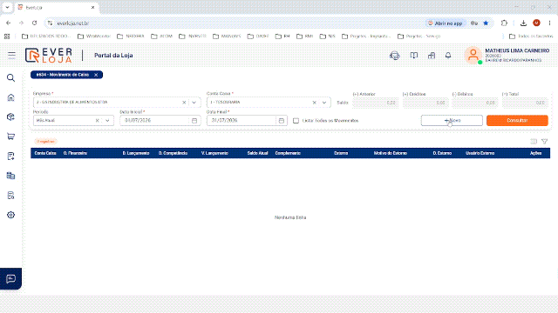Open the support headset icon
The width and height of the screenshot is (558, 313).
point(395,56)
